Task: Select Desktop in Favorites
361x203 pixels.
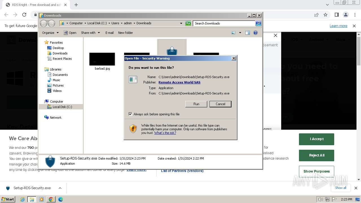Action: click(x=58, y=48)
